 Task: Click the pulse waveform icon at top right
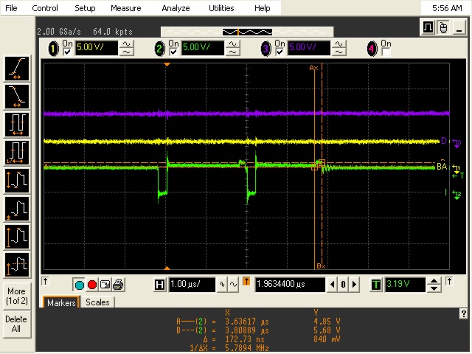(428, 28)
